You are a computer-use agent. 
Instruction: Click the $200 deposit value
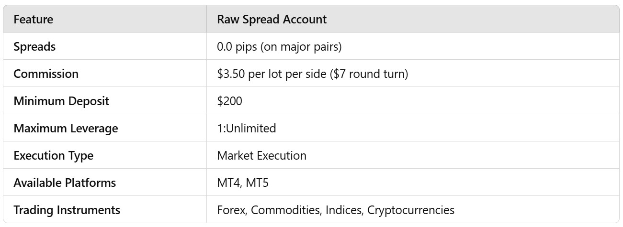tap(228, 101)
